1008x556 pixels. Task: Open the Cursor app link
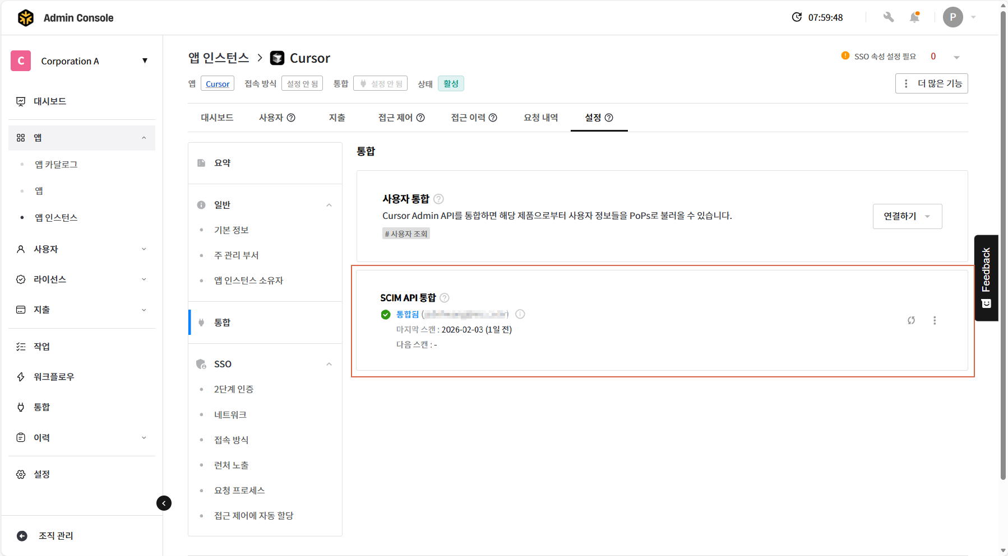pyautogui.click(x=218, y=84)
